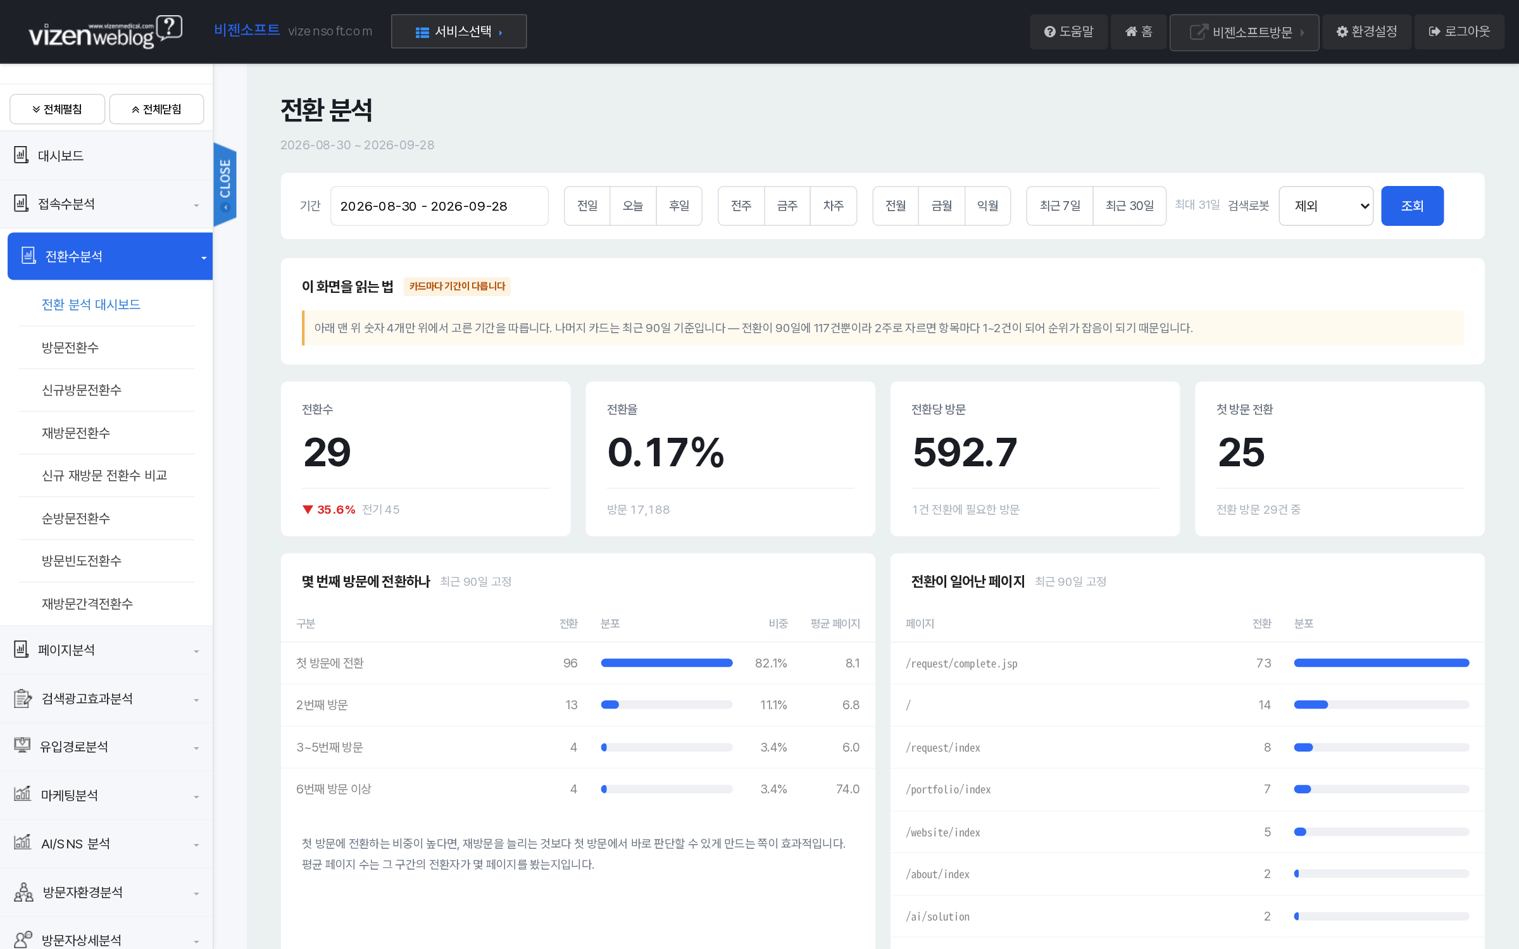This screenshot has width=1519, height=949.
Task: Click the user icon beside 방문자상세분석
Action: click(x=23, y=940)
